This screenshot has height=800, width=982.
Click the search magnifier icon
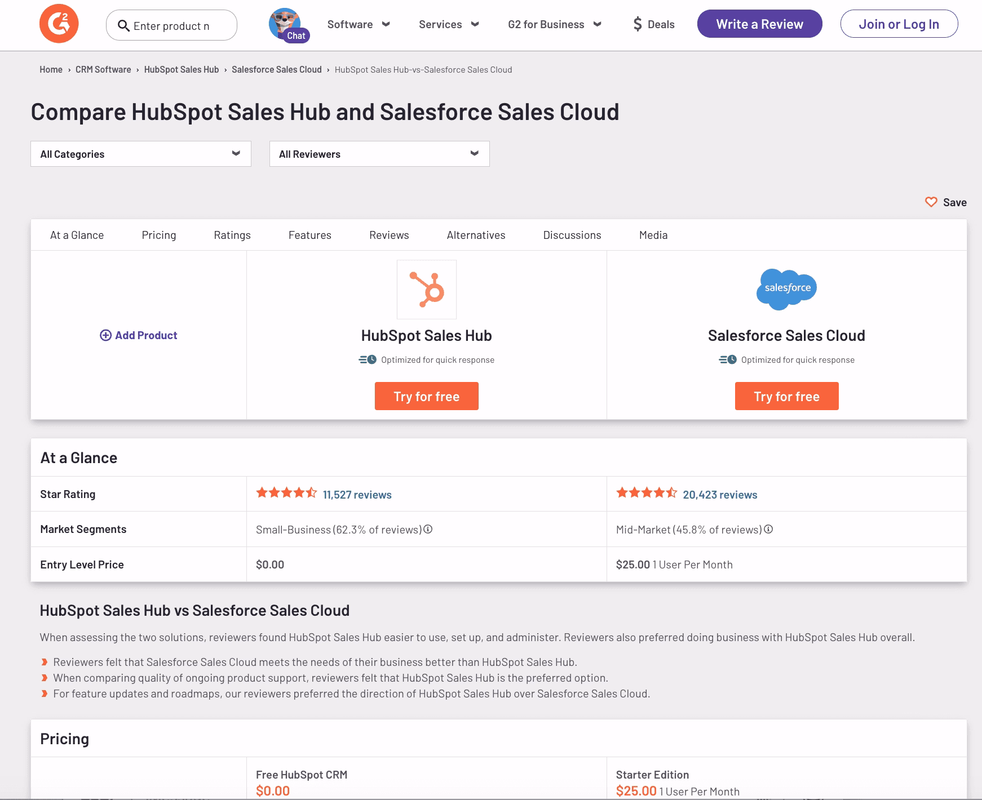(123, 25)
